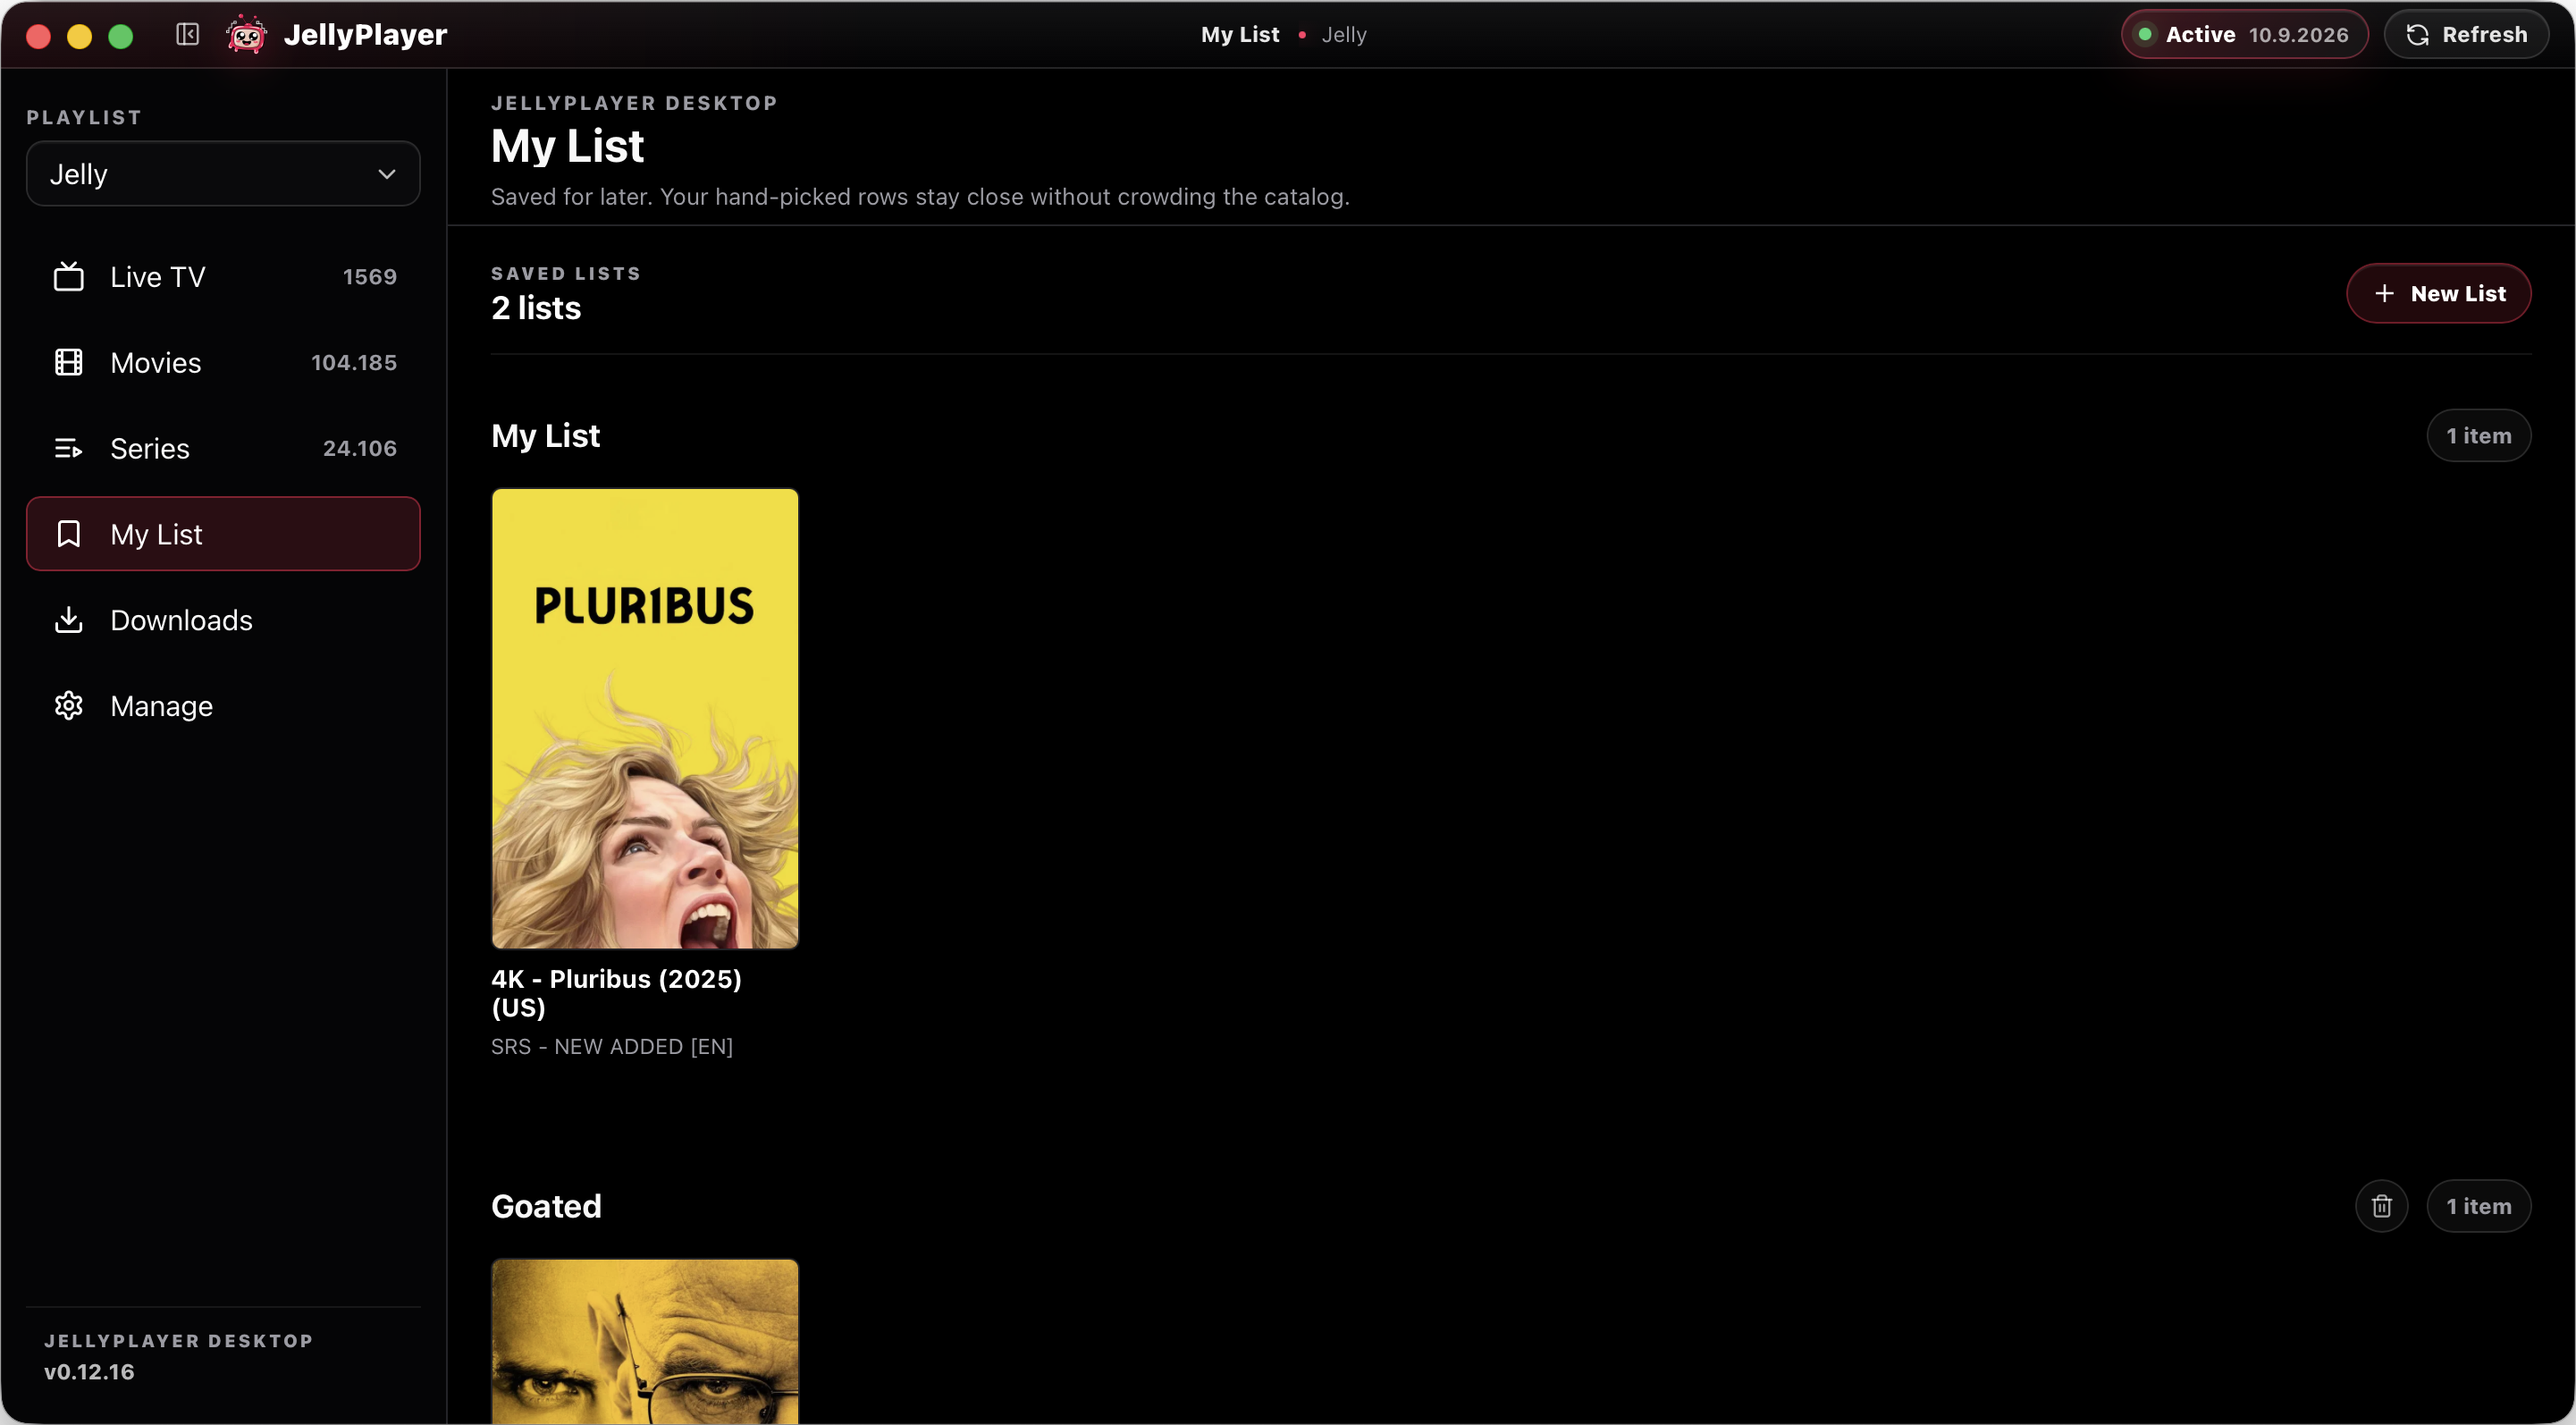Open the Jelly playlist dropdown
Viewport: 2576px width, 1425px height.
pos(223,174)
